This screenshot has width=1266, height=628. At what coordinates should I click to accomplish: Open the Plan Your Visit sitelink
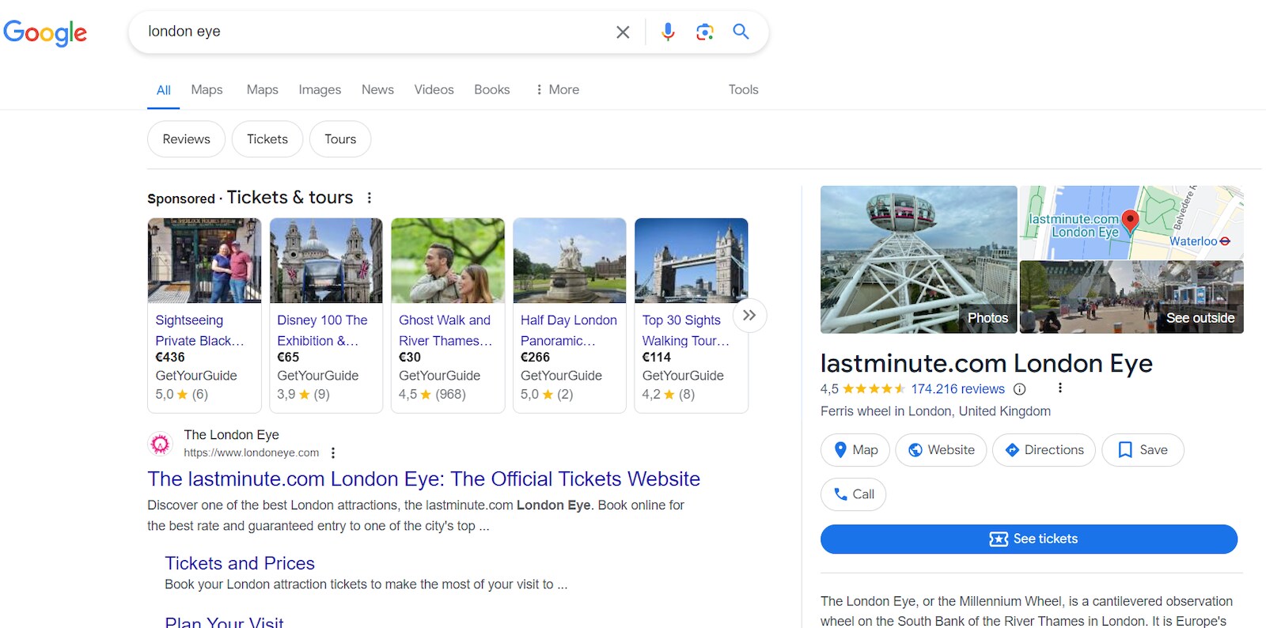pyautogui.click(x=224, y=622)
